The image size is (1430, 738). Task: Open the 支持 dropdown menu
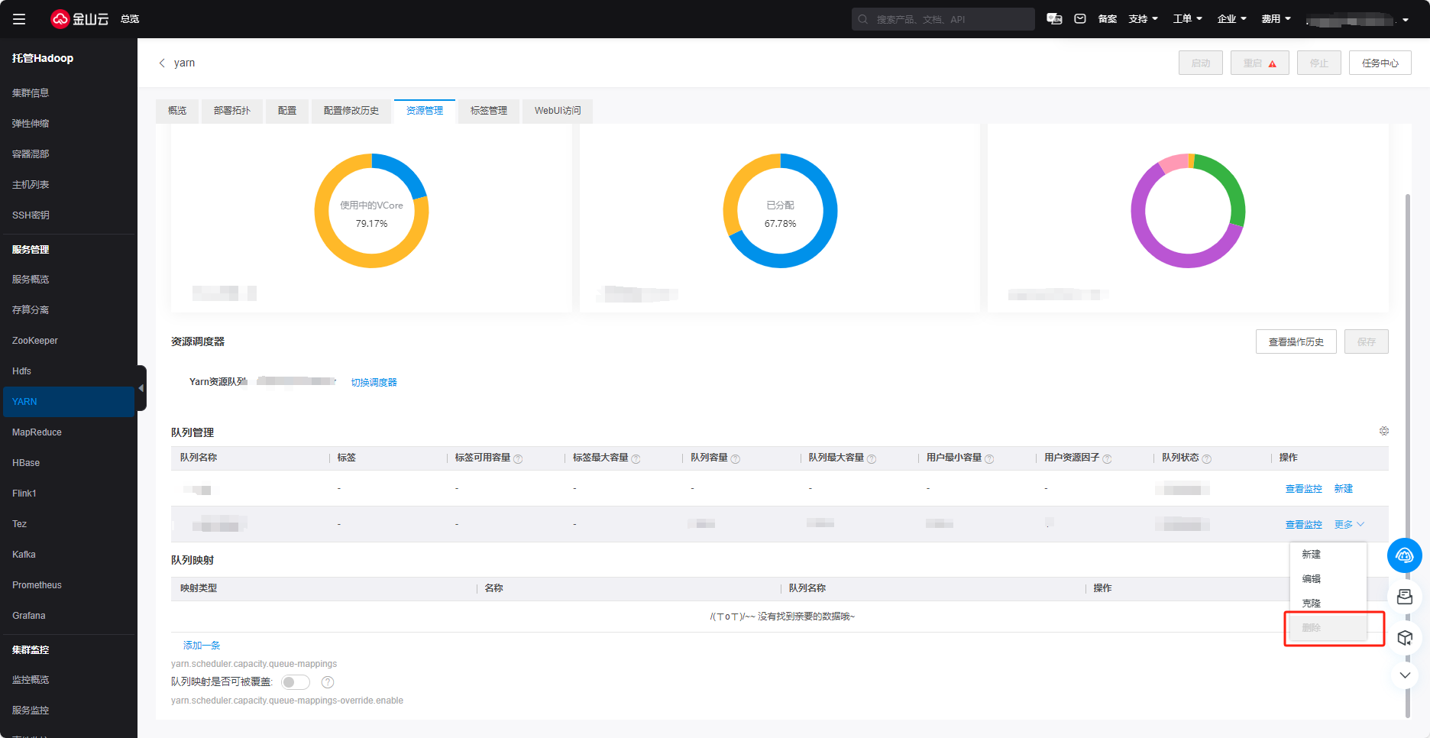click(1143, 19)
